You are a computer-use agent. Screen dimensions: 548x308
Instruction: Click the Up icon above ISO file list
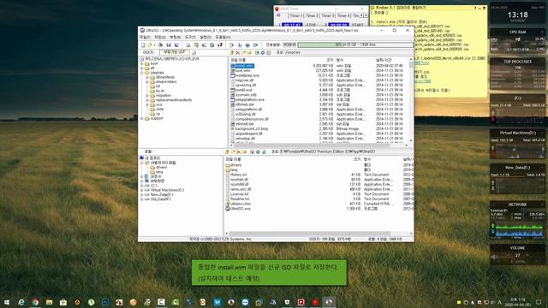[231, 53]
